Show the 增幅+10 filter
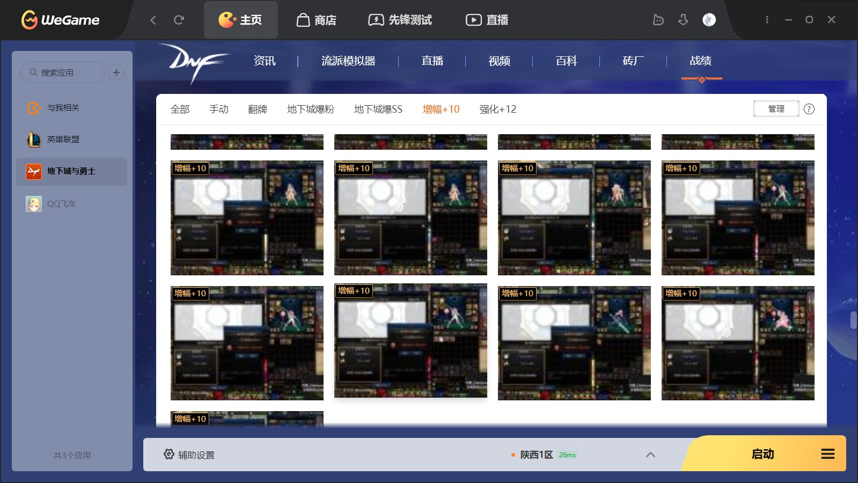 click(x=441, y=109)
